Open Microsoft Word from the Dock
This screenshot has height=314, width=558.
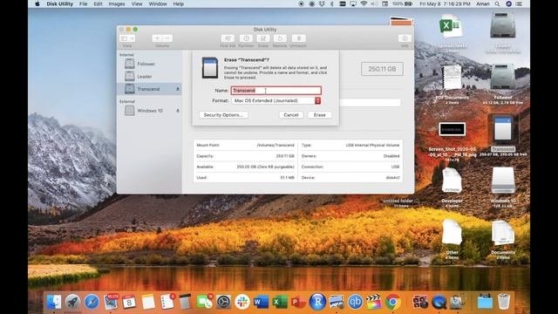coord(261,302)
